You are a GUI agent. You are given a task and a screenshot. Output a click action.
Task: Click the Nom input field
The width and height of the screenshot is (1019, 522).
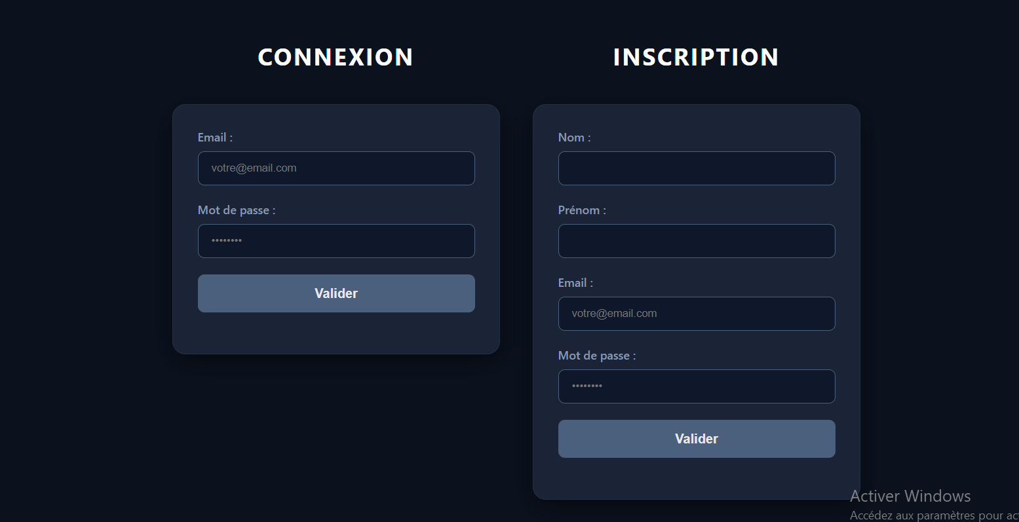coord(697,168)
